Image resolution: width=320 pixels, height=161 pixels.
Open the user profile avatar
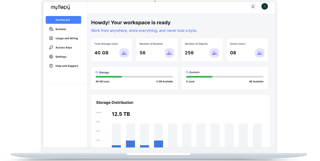coord(264,7)
